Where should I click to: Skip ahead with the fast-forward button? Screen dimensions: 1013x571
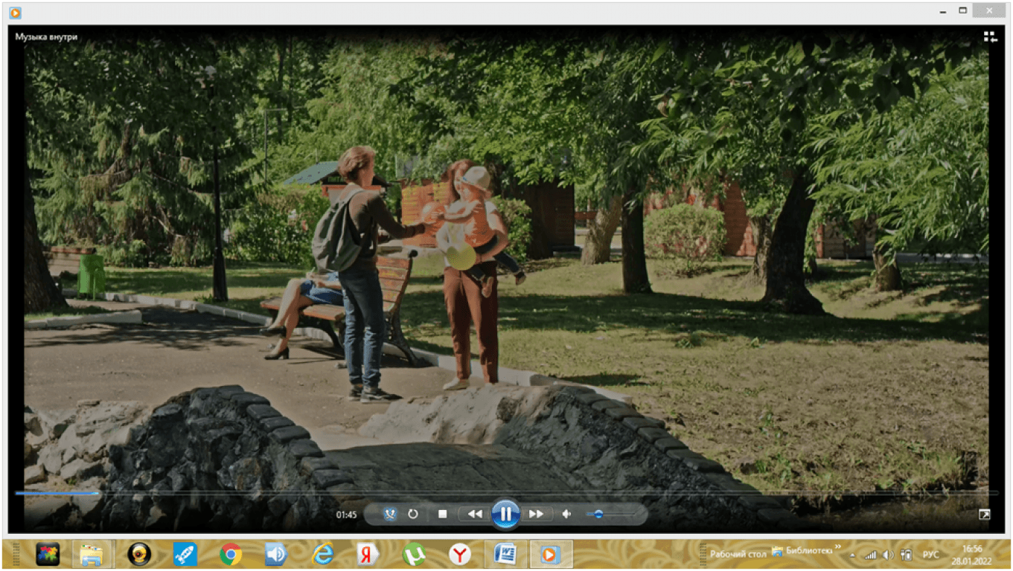click(536, 514)
